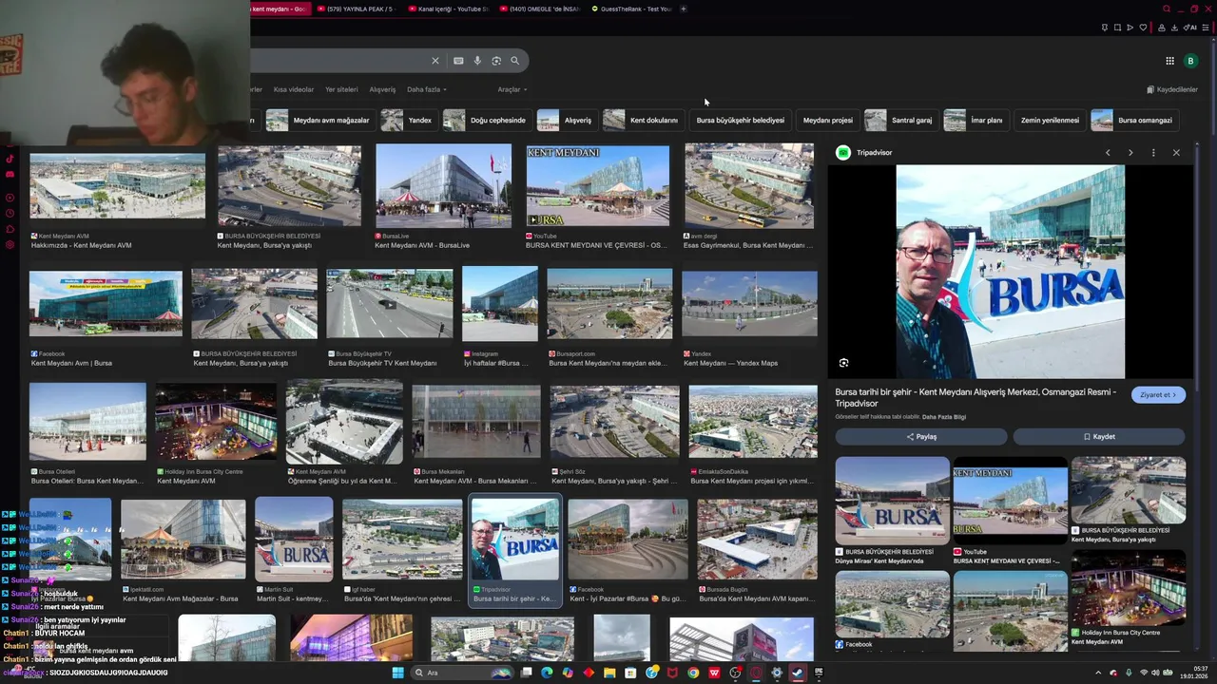Open the green B account avatar

pos(1190,61)
